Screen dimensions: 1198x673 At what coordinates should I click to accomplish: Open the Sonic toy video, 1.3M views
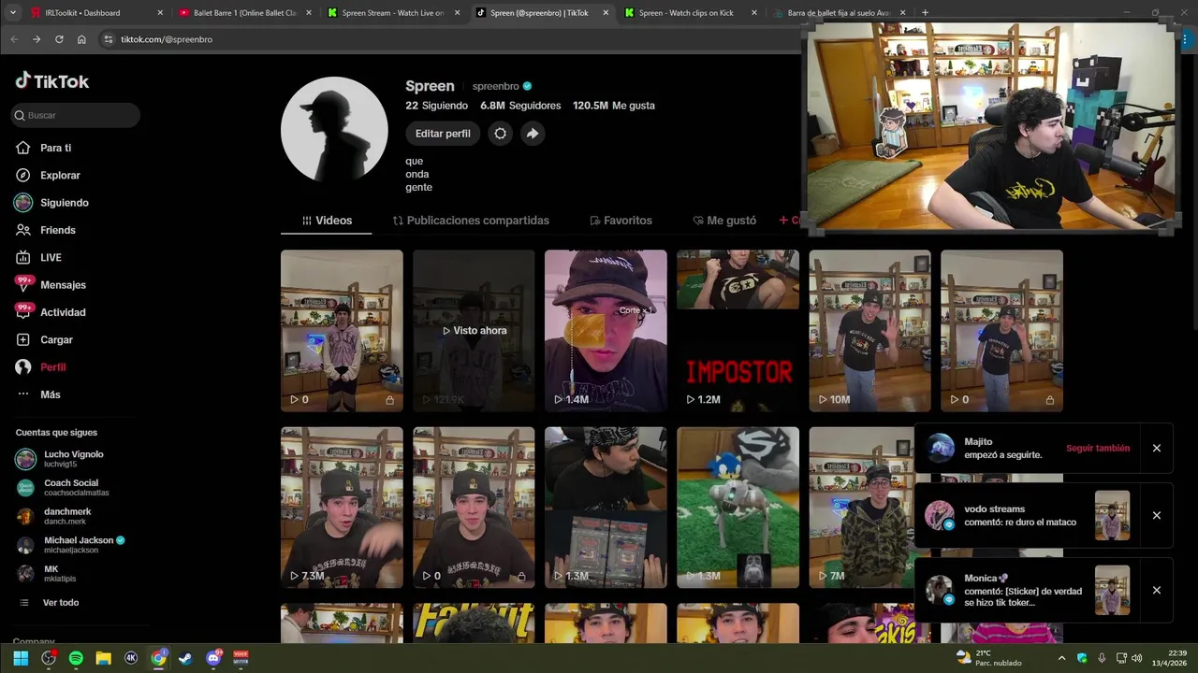click(738, 508)
